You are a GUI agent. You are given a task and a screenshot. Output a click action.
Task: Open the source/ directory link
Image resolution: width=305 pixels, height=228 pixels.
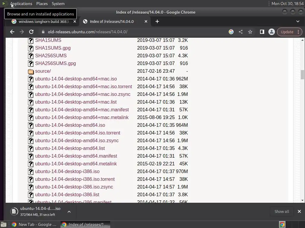pyautogui.click(x=43, y=71)
